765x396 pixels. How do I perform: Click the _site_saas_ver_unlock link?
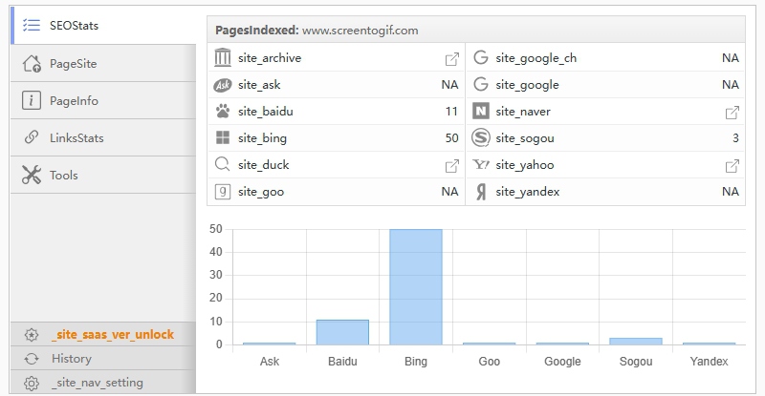pos(113,335)
